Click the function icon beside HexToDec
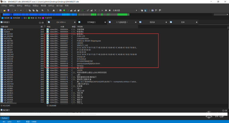Image resolution: width=229 pixels, height=123 pixels. point(2,38)
